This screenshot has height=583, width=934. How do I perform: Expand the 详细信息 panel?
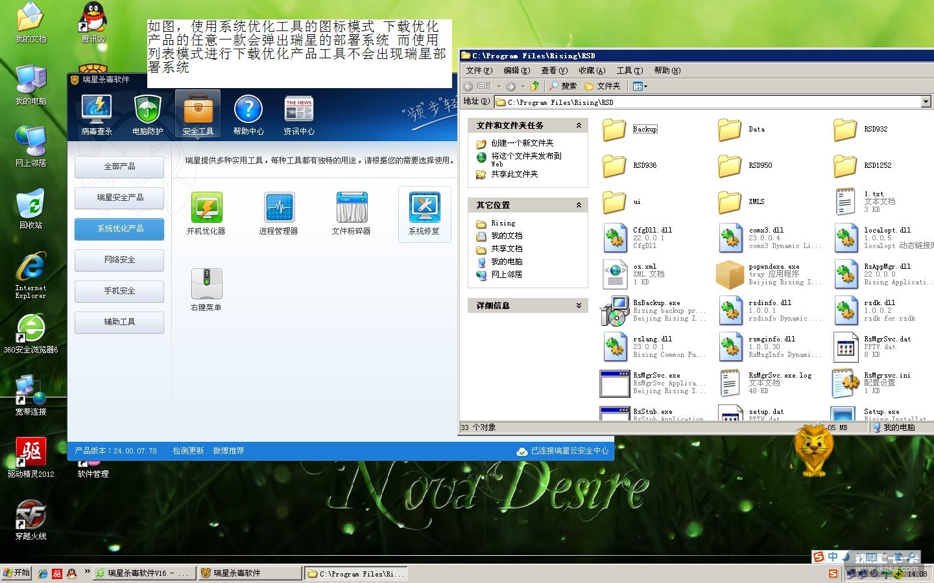pos(579,306)
